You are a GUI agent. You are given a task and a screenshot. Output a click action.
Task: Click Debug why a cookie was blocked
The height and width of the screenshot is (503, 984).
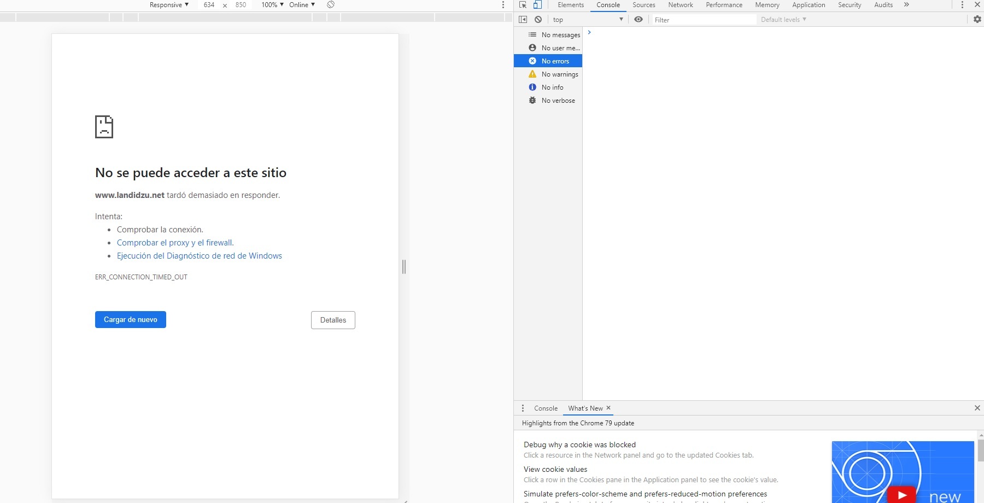(x=579, y=445)
